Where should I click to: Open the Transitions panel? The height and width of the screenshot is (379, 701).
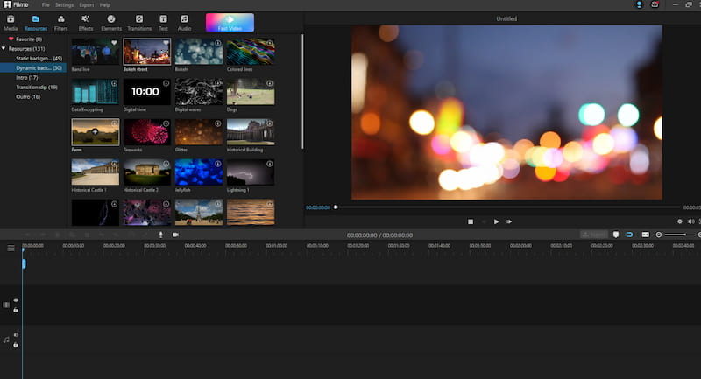pos(138,19)
